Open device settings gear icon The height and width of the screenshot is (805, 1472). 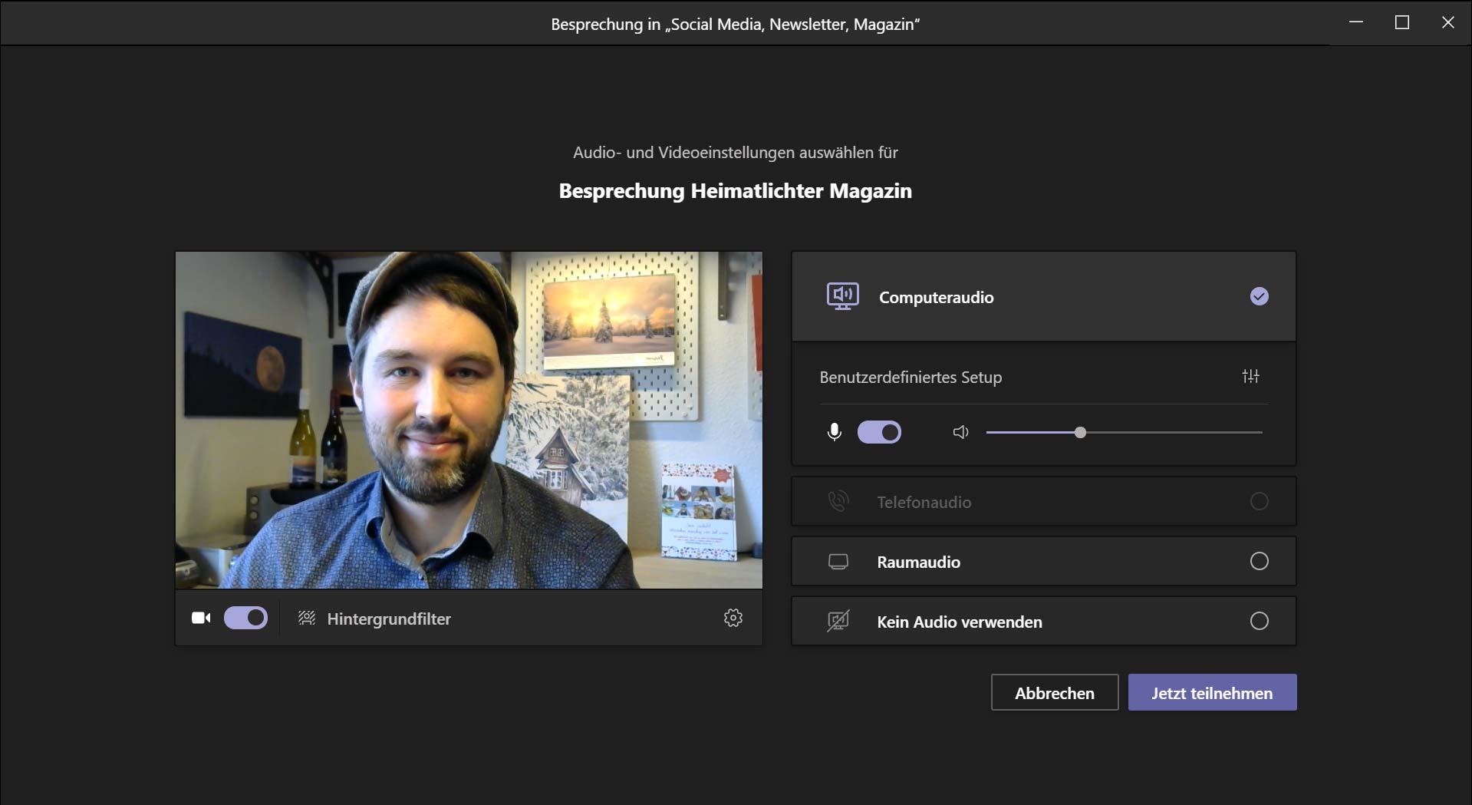tap(733, 619)
